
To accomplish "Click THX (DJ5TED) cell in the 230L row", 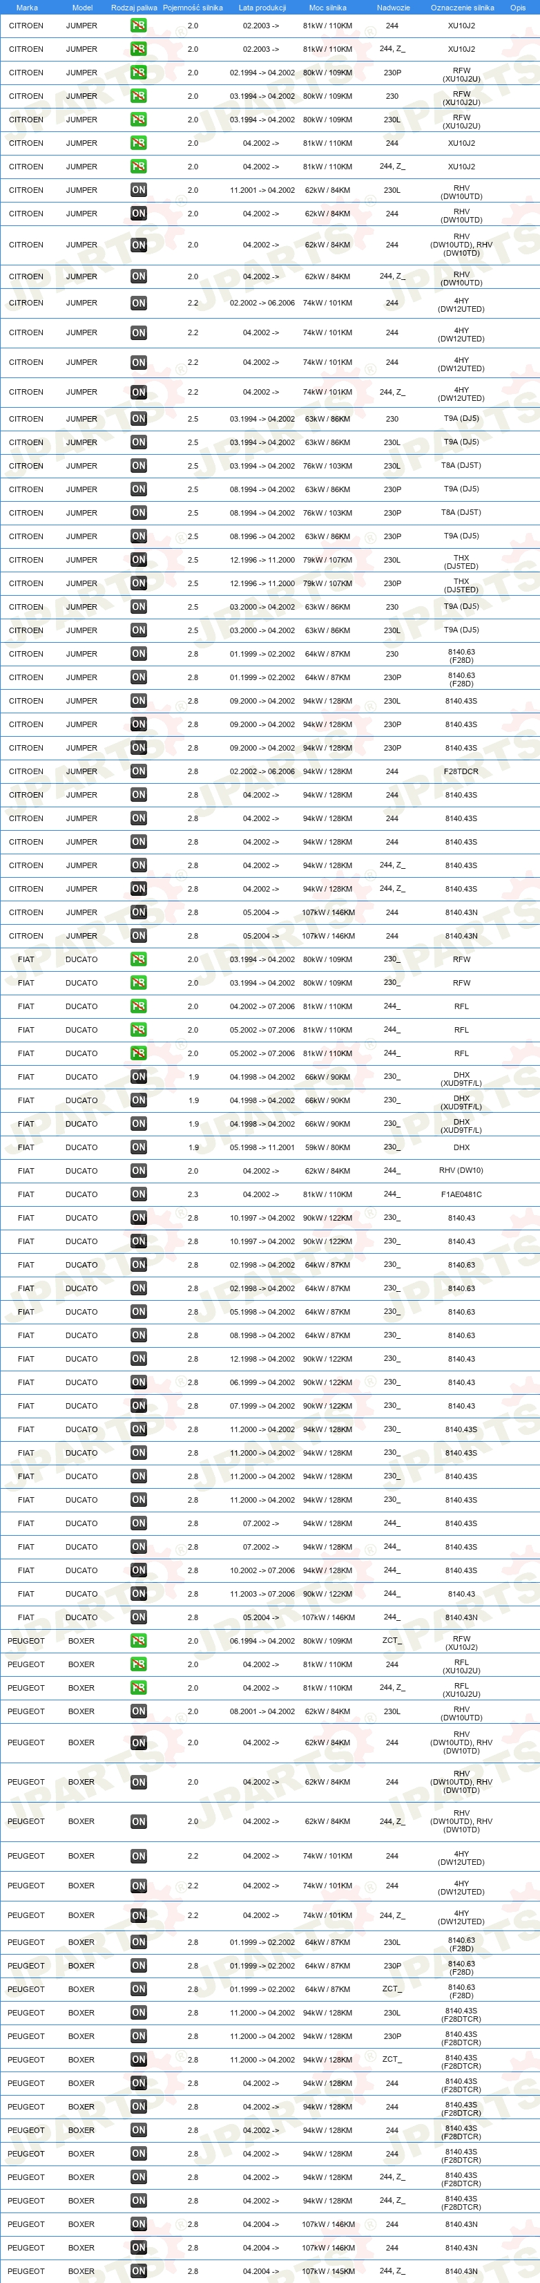I will pos(461,561).
